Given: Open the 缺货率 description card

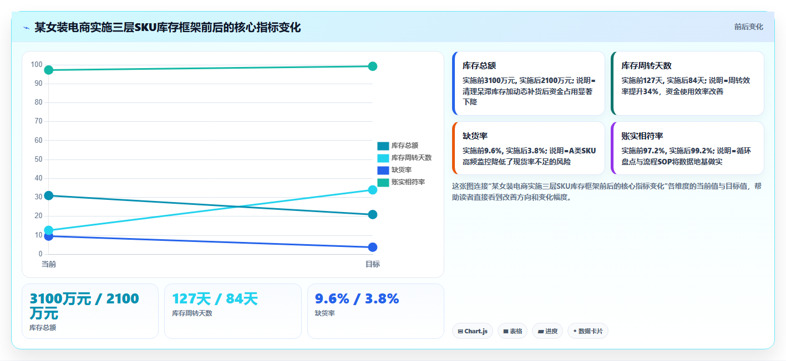Looking at the screenshot, I should click(529, 148).
